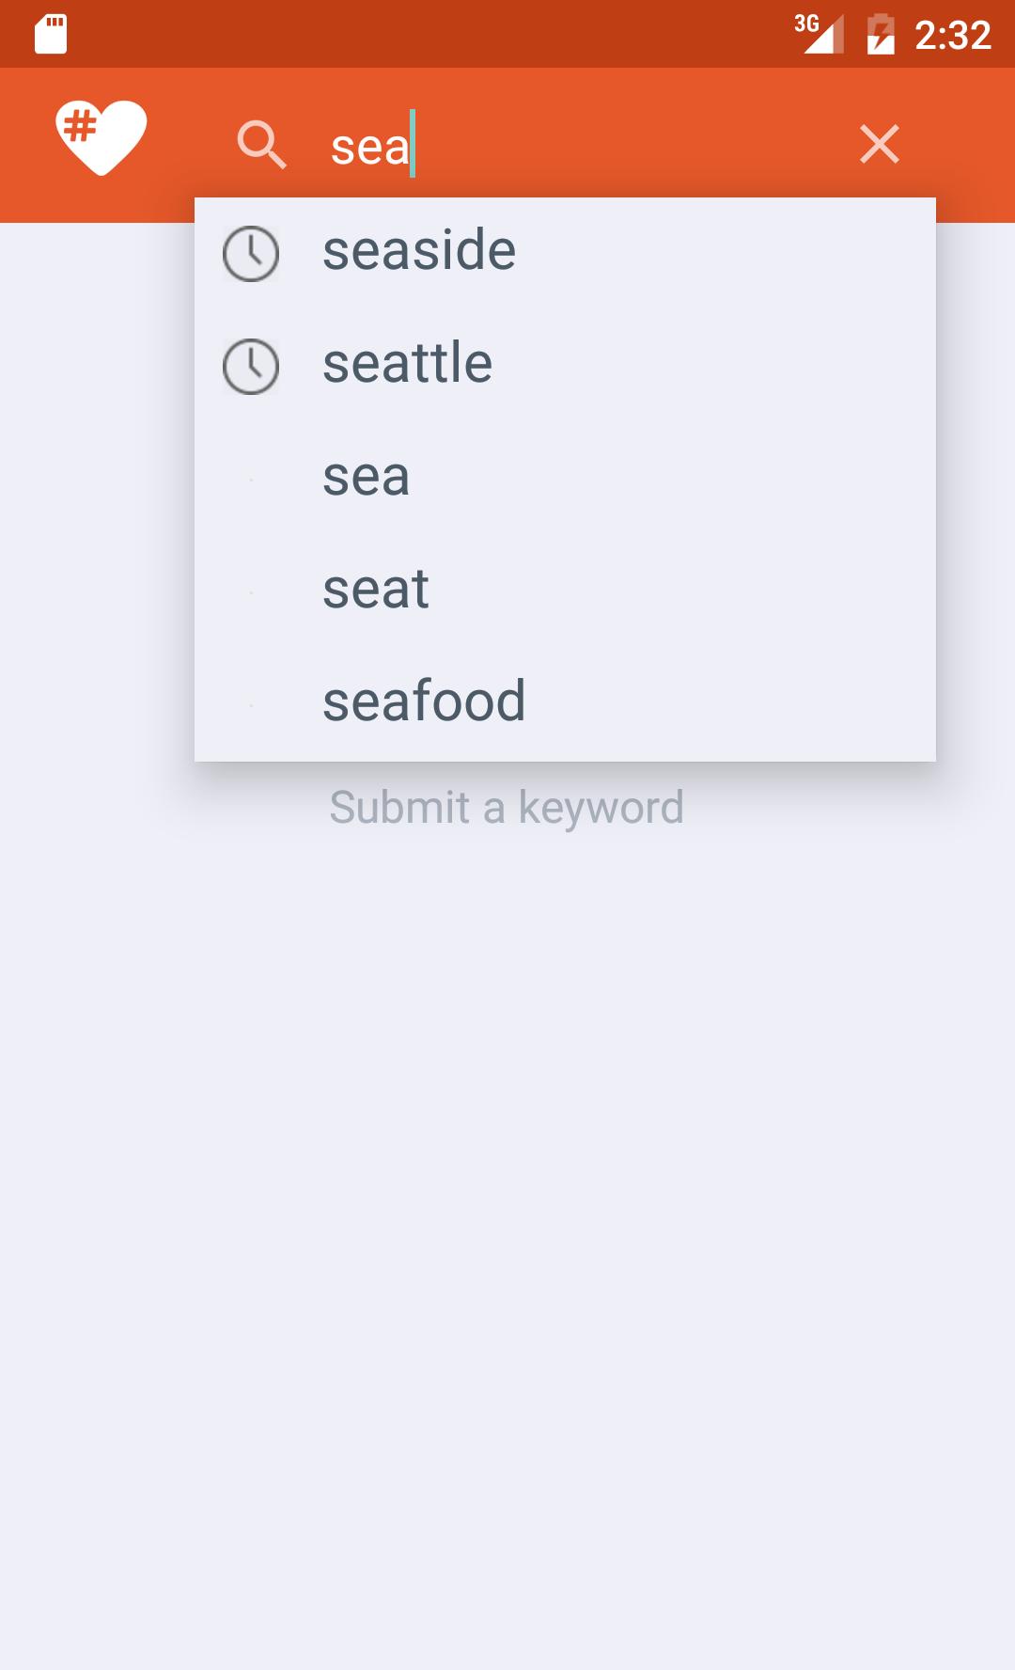Clear the search text with X

point(879,145)
